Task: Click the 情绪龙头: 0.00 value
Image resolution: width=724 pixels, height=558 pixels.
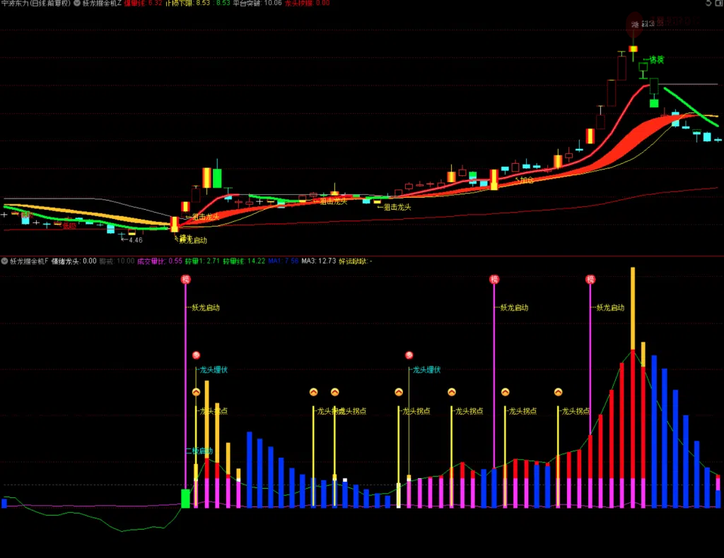Action: tap(74, 261)
